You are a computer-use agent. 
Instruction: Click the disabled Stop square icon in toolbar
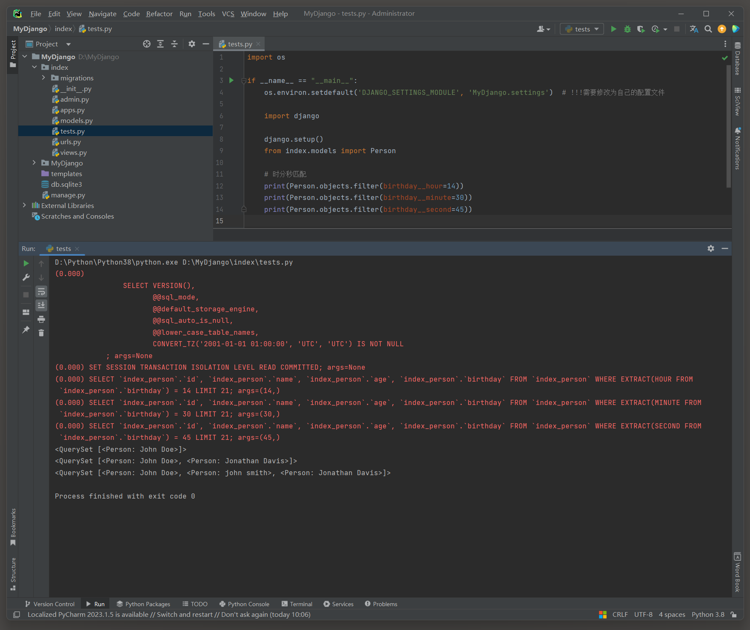tap(677, 29)
